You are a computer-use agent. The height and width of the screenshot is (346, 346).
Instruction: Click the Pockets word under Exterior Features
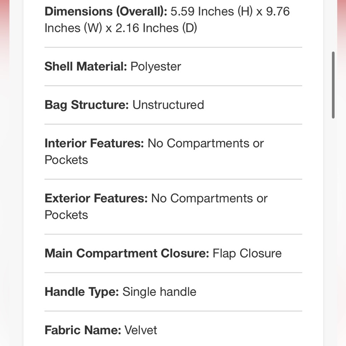(66, 215)
